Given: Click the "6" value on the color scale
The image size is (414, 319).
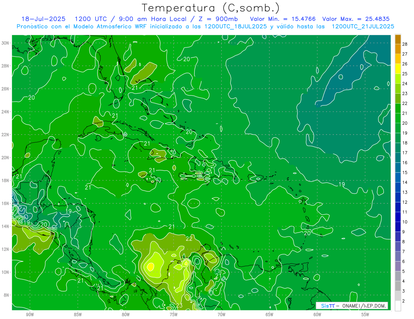Looking at the screenshot, I should [404, 262].
